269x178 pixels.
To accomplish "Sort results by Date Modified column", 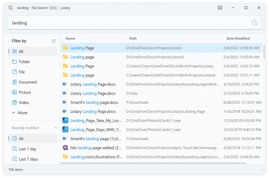I will click(238, 38).
